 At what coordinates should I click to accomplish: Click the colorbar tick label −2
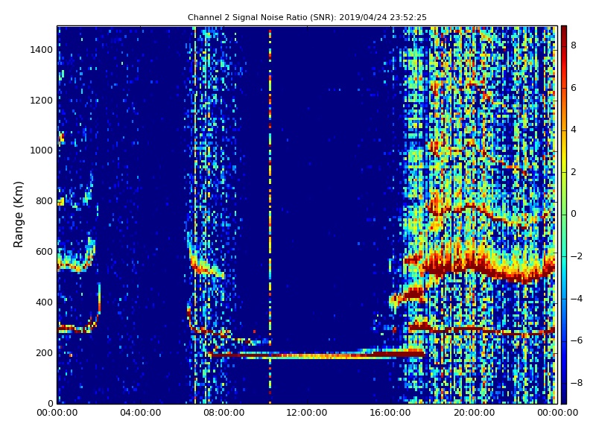(x=577, y=256)
